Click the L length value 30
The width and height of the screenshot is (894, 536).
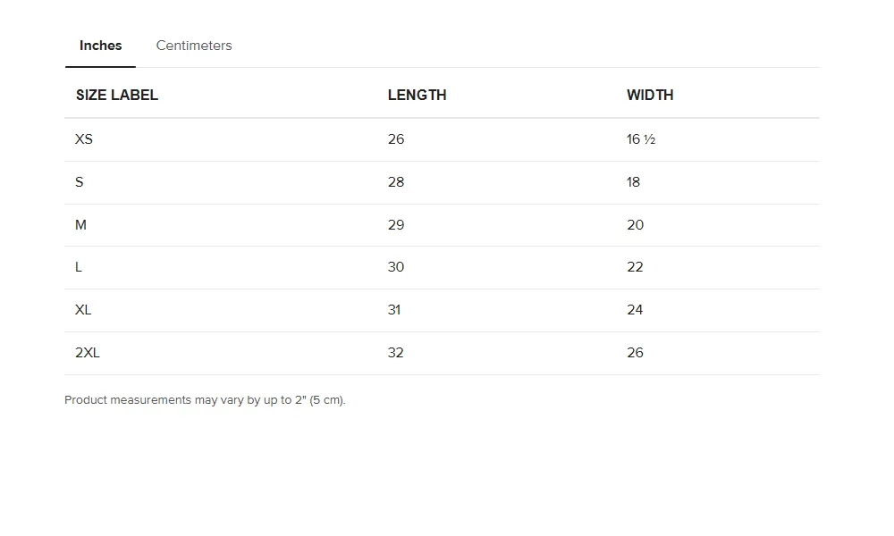pos(396,267)
